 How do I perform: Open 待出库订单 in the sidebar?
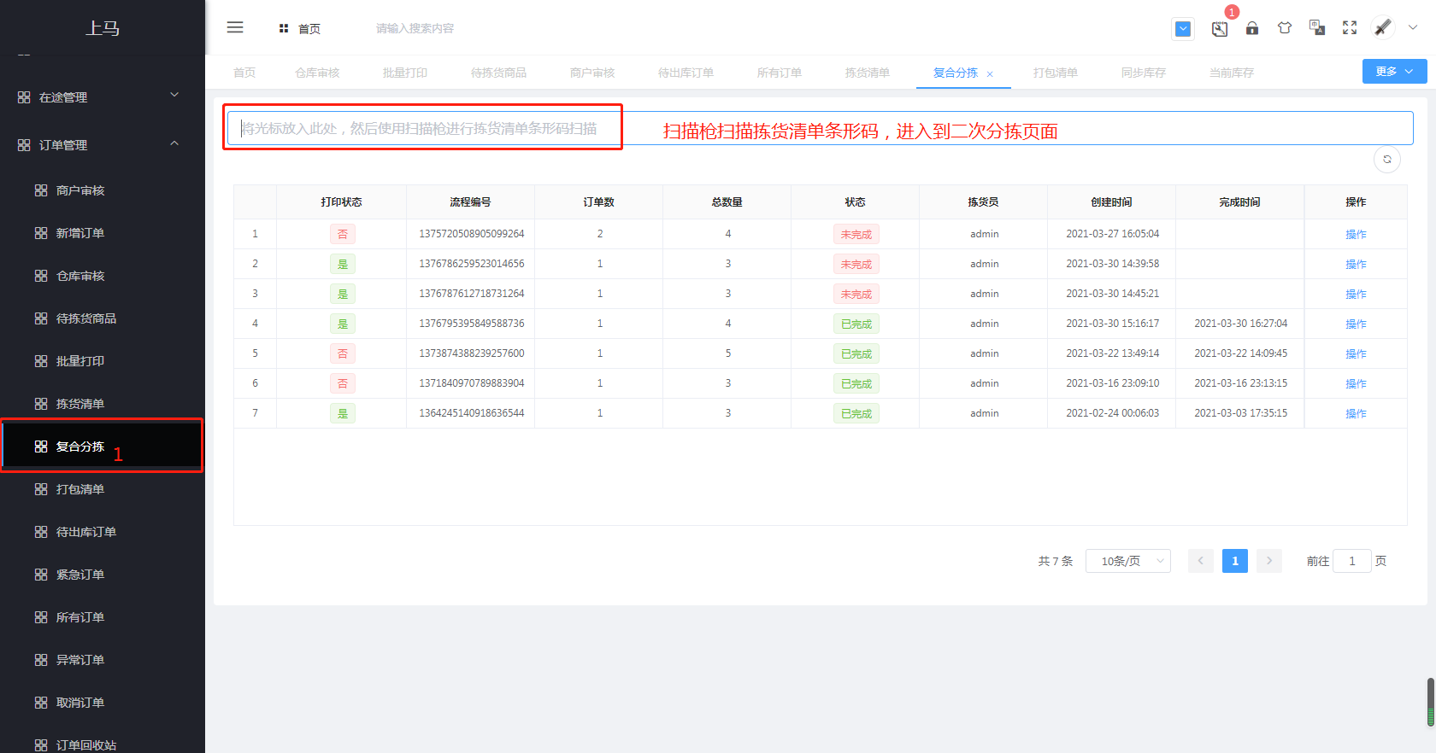(x=103, y=532)
